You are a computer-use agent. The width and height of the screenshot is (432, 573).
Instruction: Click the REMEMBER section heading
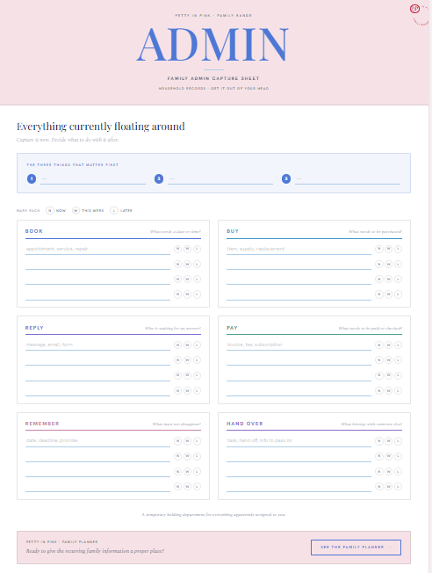tap(42, 424)
